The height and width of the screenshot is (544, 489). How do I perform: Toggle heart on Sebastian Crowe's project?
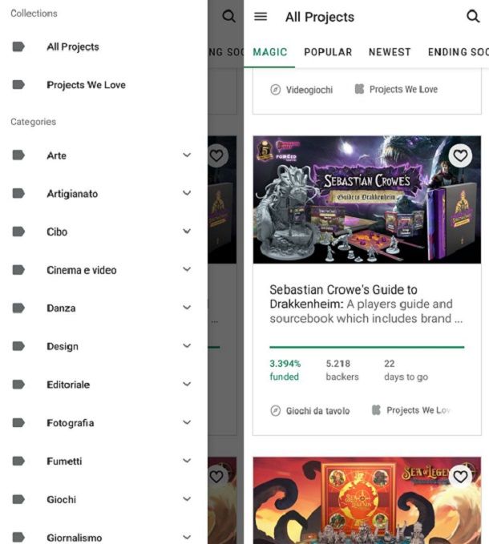pyautogui.click(x=460, y=155)
